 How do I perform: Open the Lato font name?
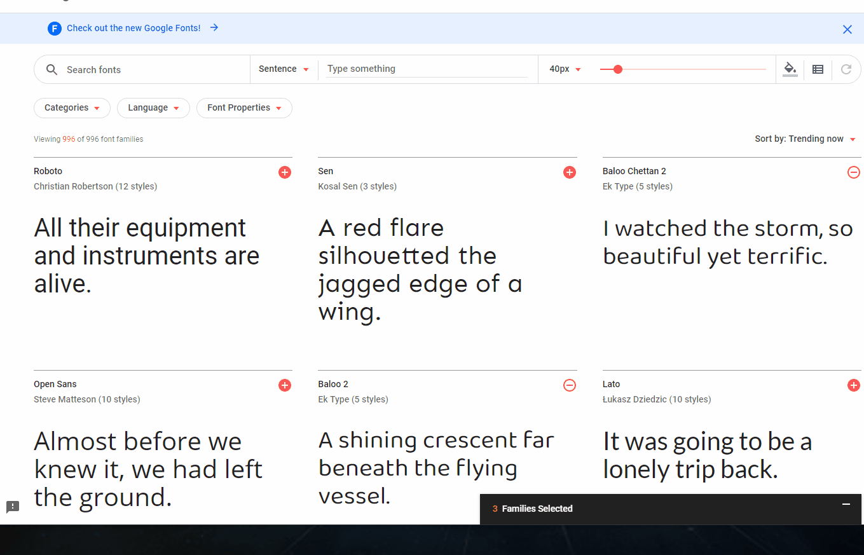[611, 384]
